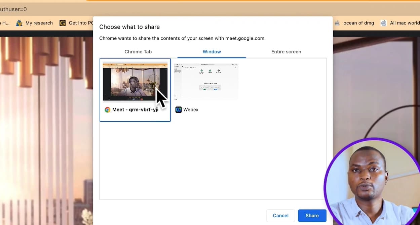Open the Entire screen tab
This screenshot has width=420, height=225.
[x=286, y=52]
